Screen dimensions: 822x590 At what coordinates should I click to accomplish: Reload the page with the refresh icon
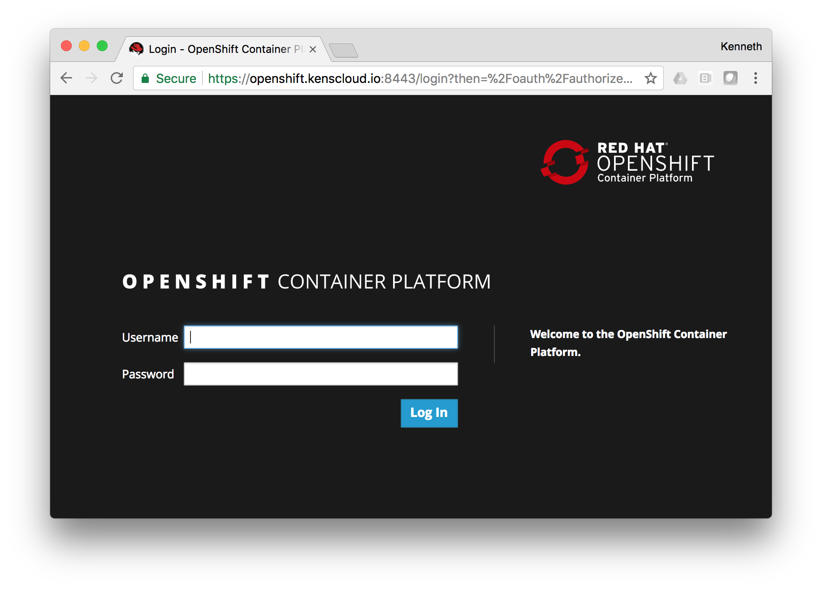[117, 78]
